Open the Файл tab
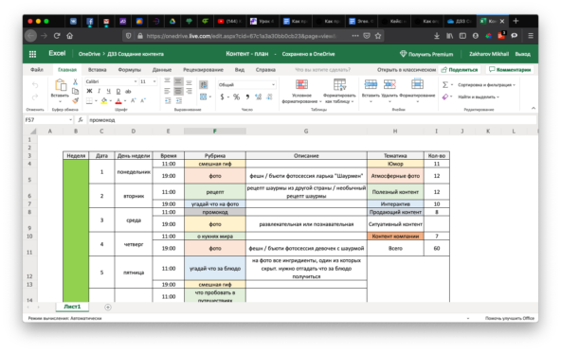This screenshot has width=561, height=352. (37, 70)
